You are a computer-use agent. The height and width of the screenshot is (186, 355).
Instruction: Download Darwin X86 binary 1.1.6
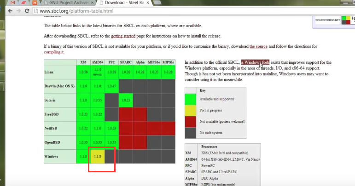click(x=83, y=86)
